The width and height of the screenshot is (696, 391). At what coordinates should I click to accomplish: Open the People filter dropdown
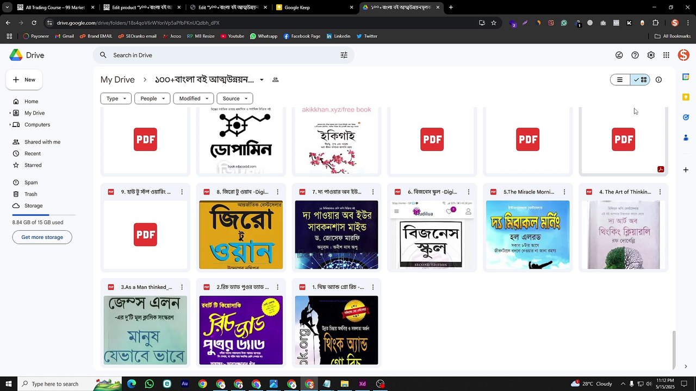(x=152, y=98)
